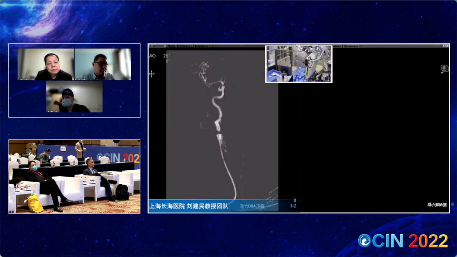Click the LAO angle readout label
Screen dimensions: 457x257
point(152,56)
